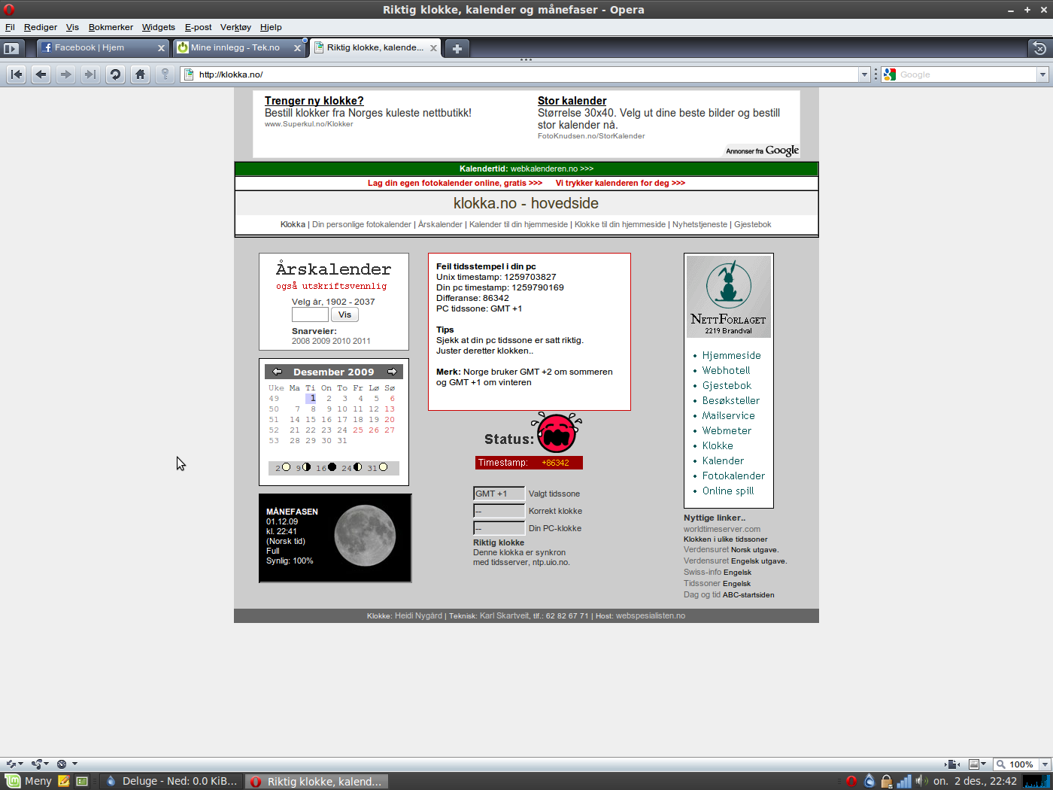This screenshot has width=1053, height=790.
Task: Go back with the Back arrow
Action: tap(41, 74)
